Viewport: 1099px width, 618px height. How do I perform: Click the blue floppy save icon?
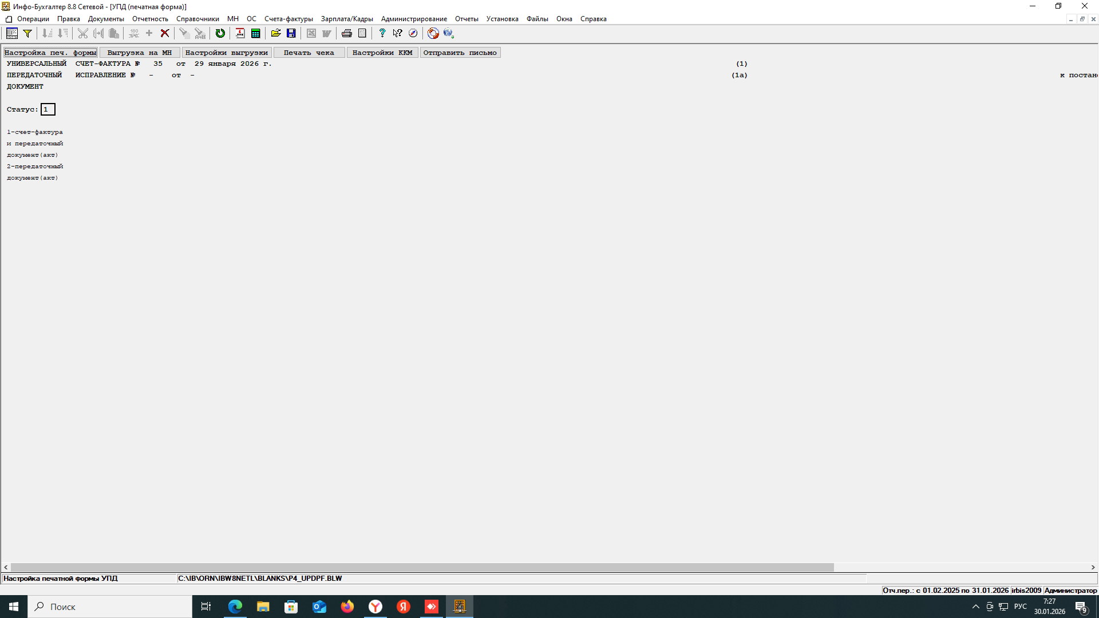coord(291,33)
